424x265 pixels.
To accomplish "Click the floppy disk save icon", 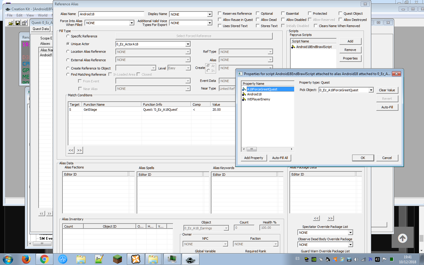I will pyautogui.click(x=17, y=23).
